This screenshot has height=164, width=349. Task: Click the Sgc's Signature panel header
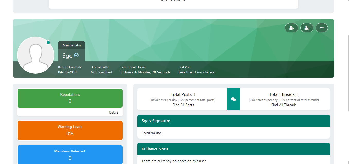point(233,121)
